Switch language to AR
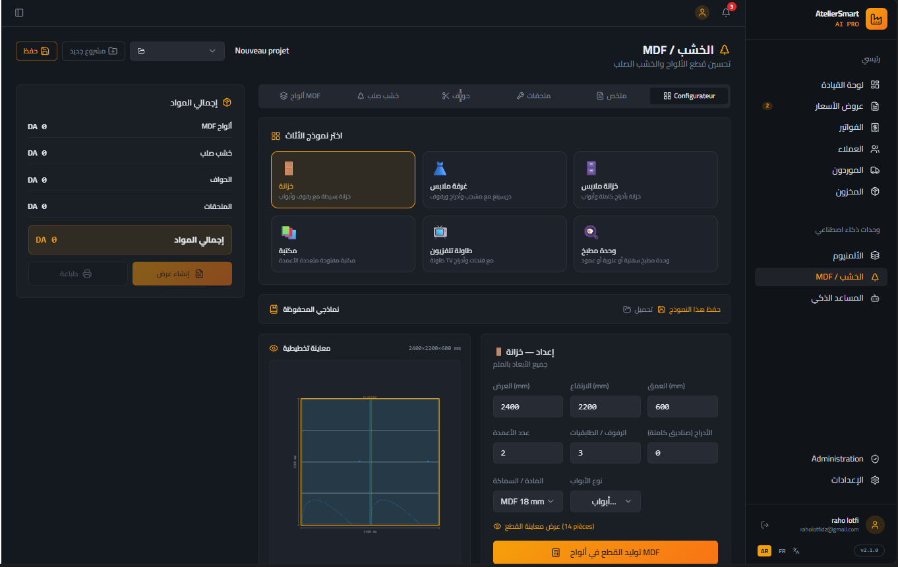Image resolution: width=898 pixels, height=567 pixels. [764, 551]
